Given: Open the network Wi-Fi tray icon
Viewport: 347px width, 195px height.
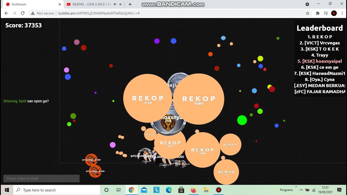Looking at the screenshot, I should click(314, 190).
